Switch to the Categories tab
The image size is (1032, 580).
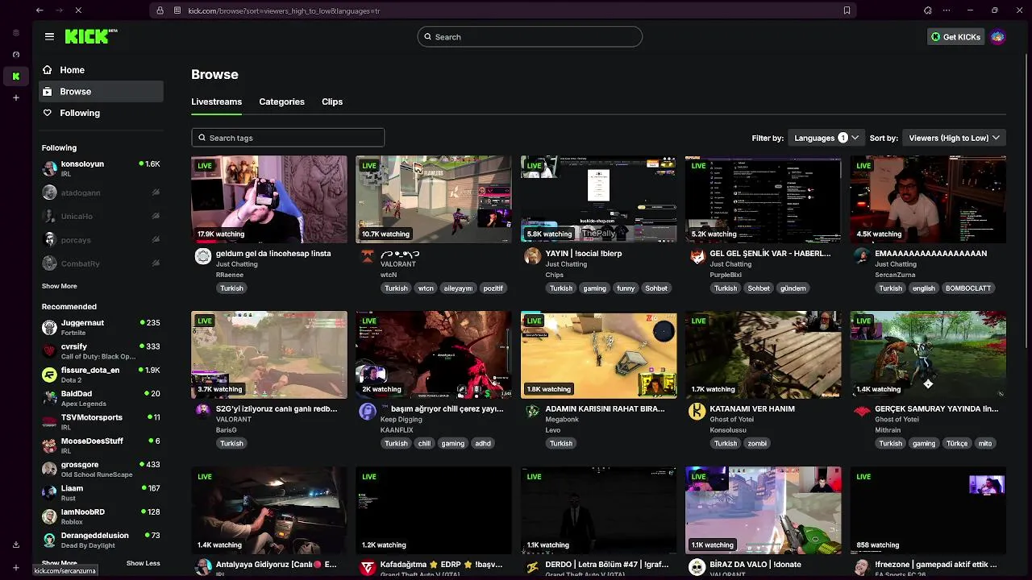281,101
